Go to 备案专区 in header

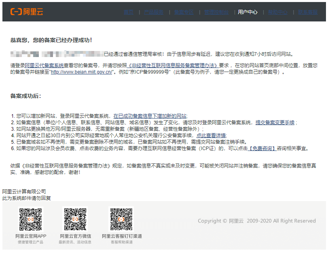pos(184,12)
